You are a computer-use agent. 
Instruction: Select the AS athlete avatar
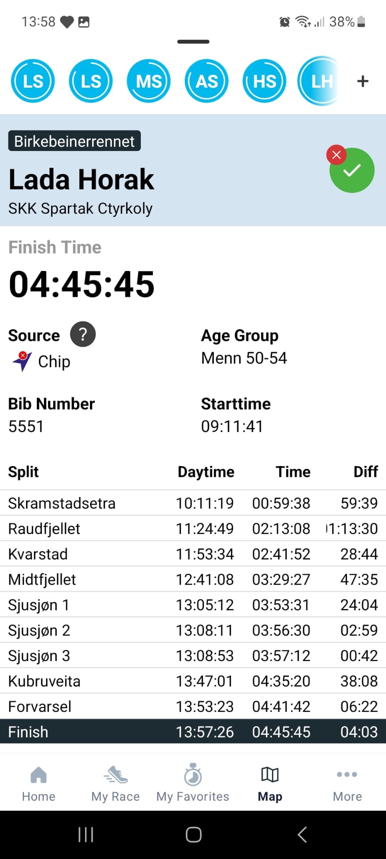(207, 81)
